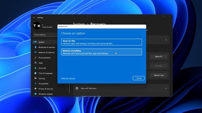Click the Personalisation brush icon

pos(36,58)
